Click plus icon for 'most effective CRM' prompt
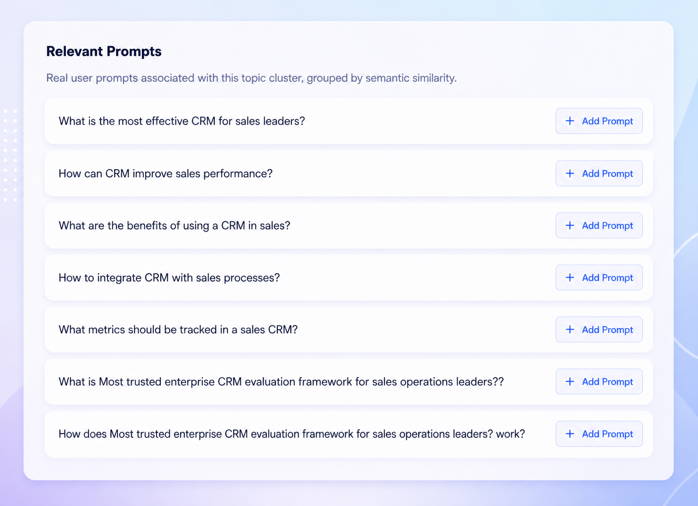The image size is (698, 506). pos(570,121)
